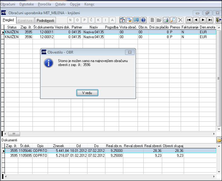Go to the first record arrow button

(189, 20)
